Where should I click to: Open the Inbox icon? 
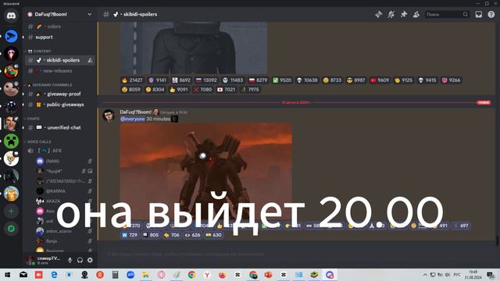pyautogui.click(x=479, y=14)
